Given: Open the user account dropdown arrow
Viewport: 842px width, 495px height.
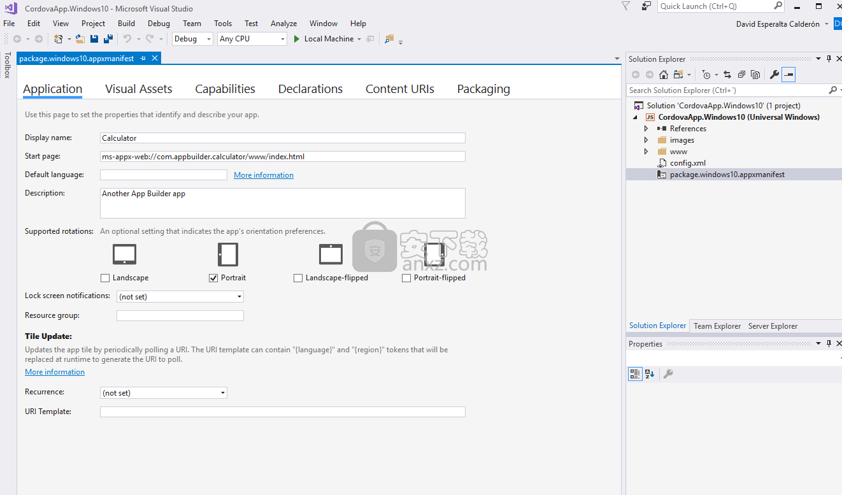Looking at the screenshot, I should 827,24.
